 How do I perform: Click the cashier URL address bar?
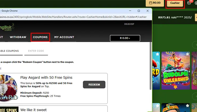coord(73,17)
